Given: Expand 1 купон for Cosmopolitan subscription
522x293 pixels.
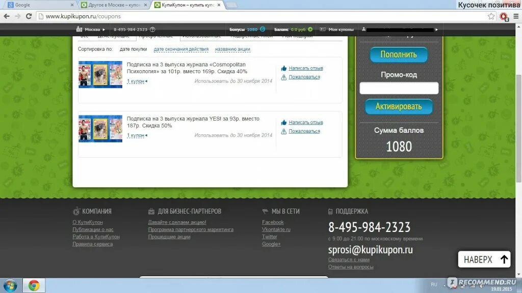Looking at the screenshot, I should tap(137, 81).
